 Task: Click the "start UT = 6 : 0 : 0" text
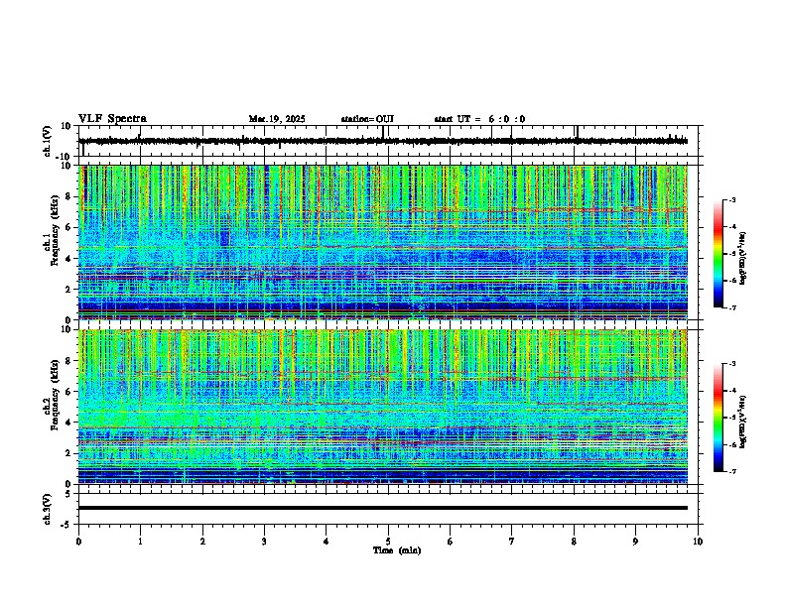tap(479, 119)
